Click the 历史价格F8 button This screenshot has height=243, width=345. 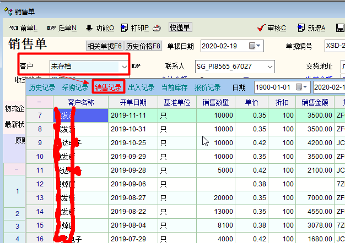coord(143,46)
